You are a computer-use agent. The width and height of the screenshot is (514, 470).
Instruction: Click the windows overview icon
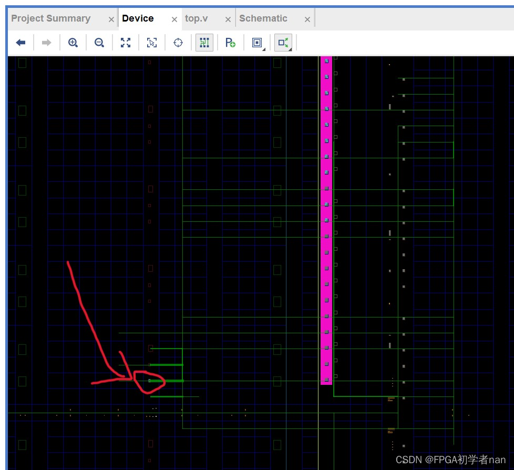tap(256, 43)
